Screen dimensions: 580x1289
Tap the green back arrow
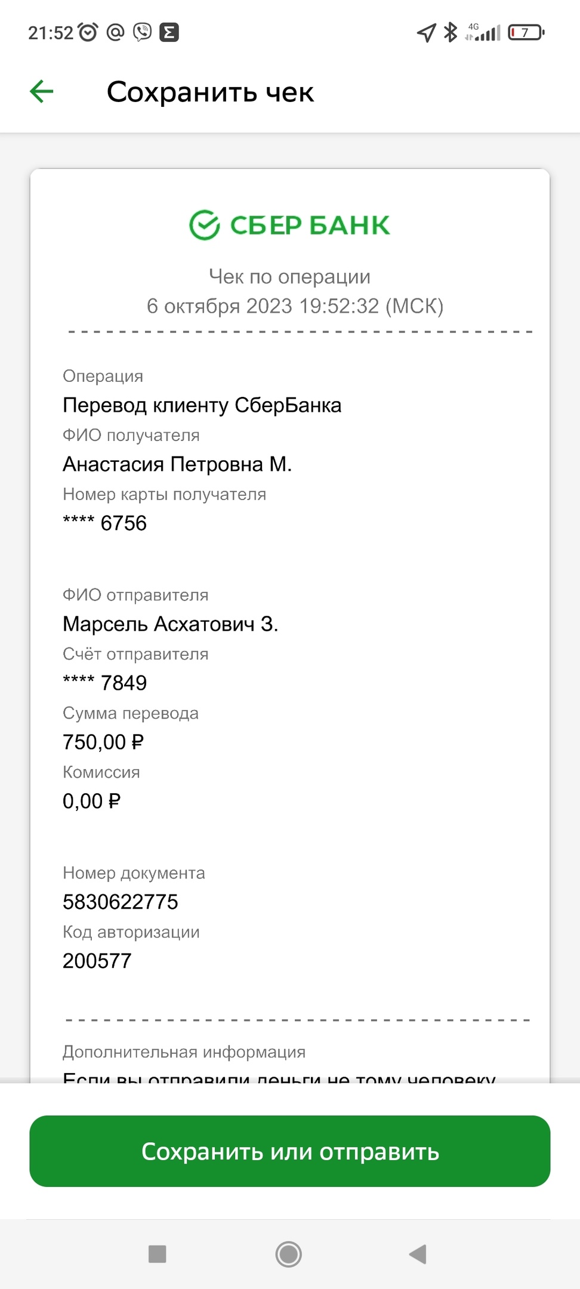[x=42, y=92]
